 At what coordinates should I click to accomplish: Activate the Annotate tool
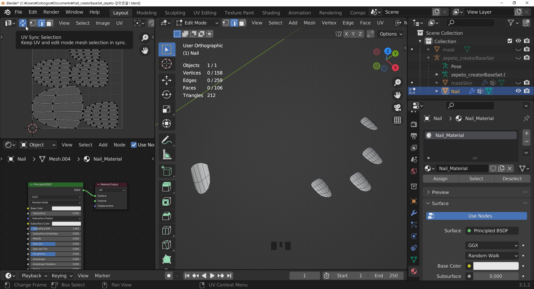pyautogui.click(x=167, y=140)
